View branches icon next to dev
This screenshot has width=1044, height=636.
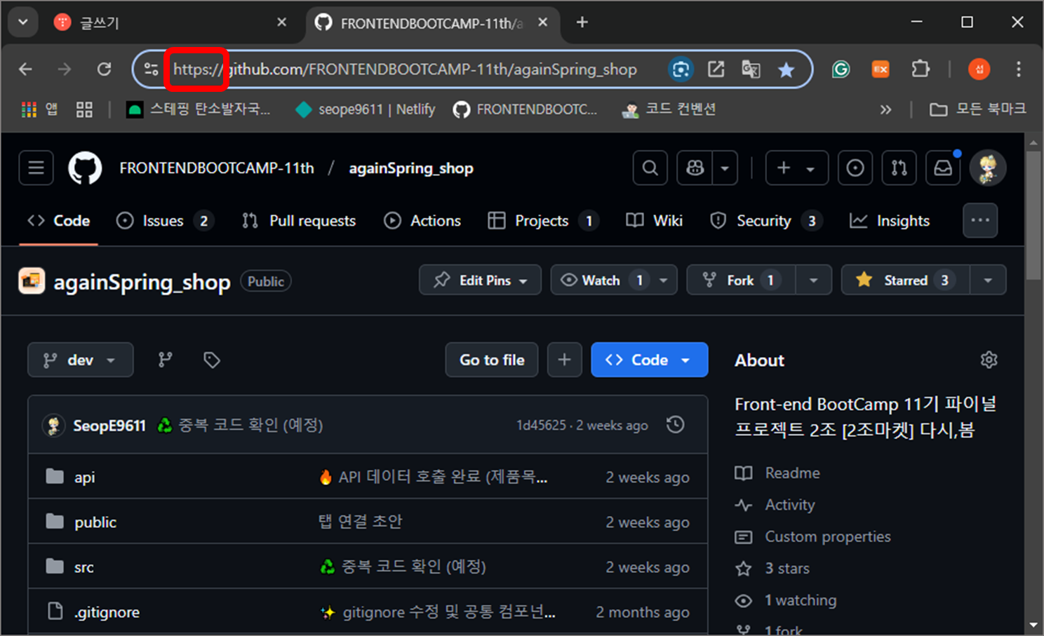[166, 360]
